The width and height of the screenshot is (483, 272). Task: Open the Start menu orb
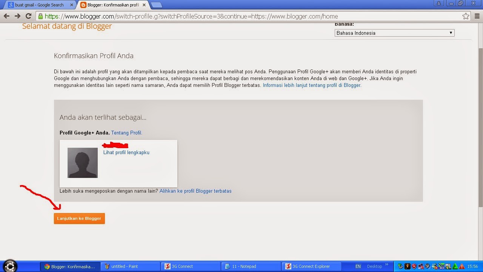coord(10,266)
